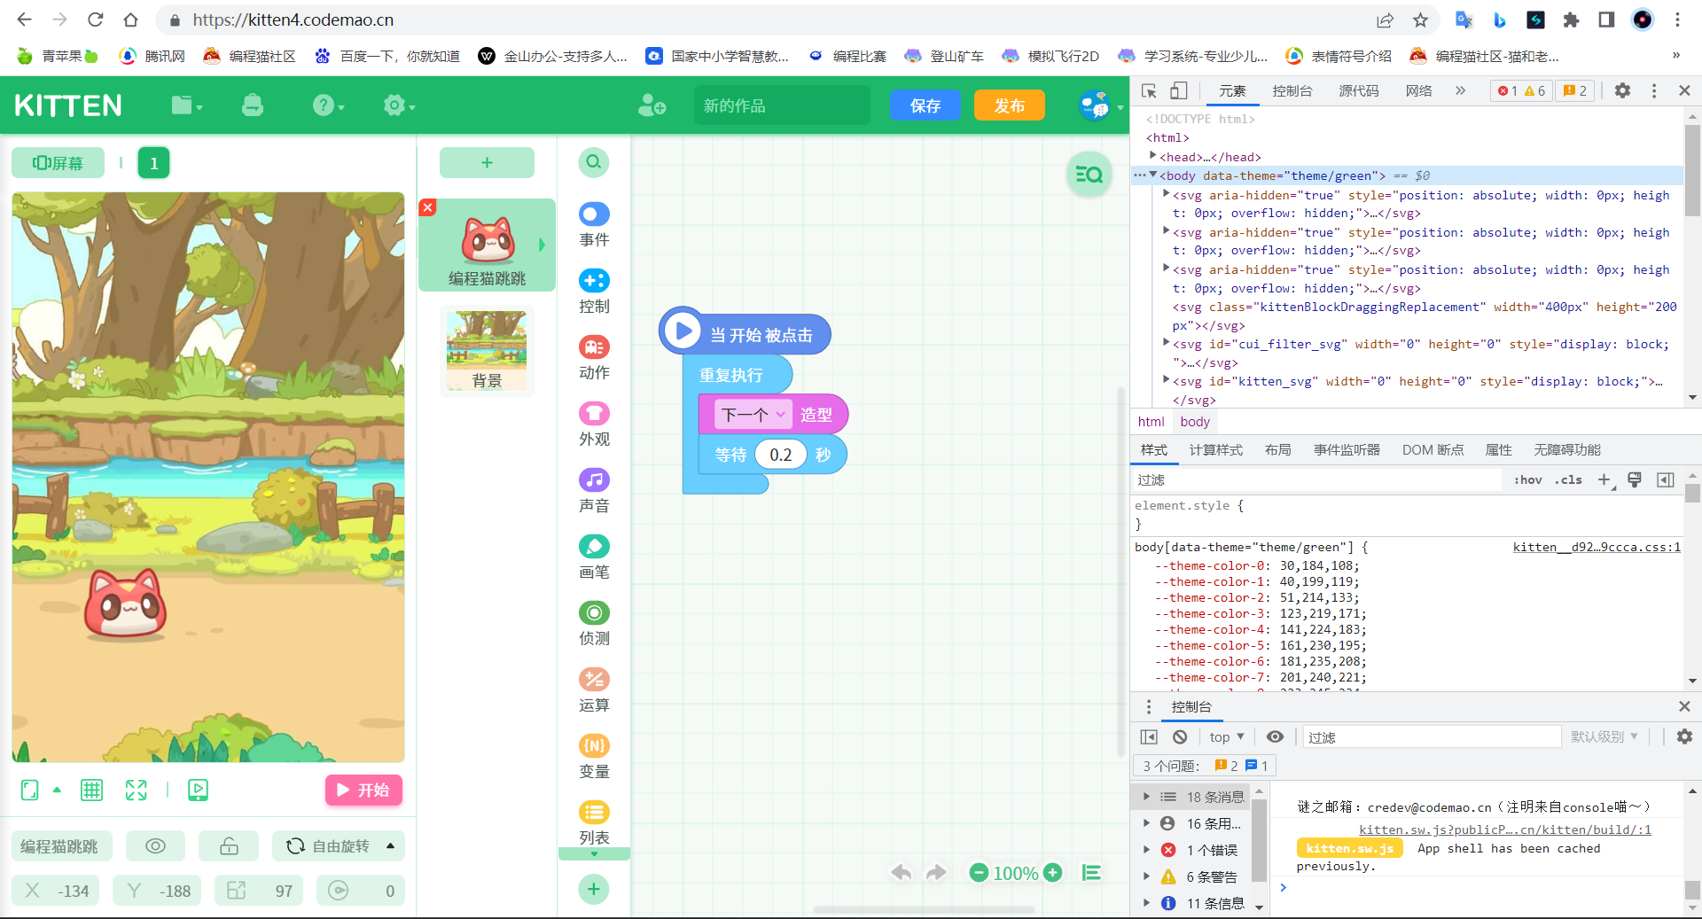Tidy up blocks with the align icon

1091,873
